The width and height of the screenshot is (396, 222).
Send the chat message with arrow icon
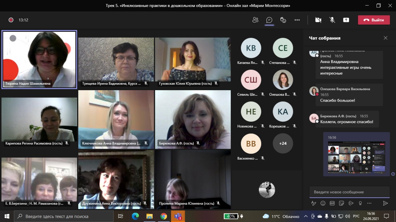point(385,203)
